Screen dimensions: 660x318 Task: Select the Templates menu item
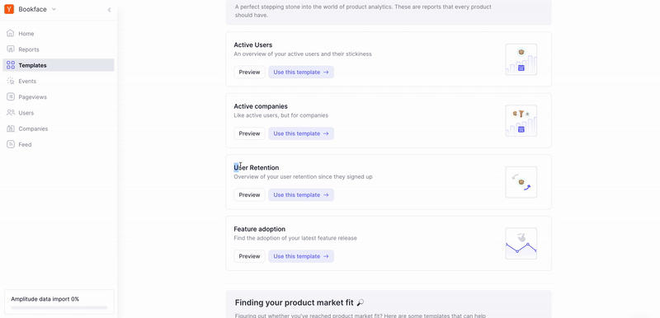59,65
